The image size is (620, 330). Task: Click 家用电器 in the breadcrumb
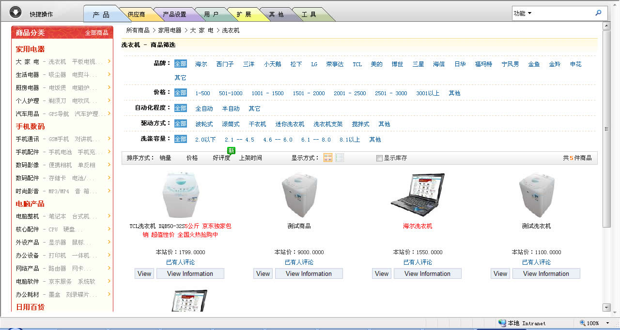point(170,30)
